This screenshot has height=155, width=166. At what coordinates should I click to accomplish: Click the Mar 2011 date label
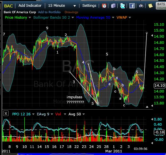coord(113,151)
